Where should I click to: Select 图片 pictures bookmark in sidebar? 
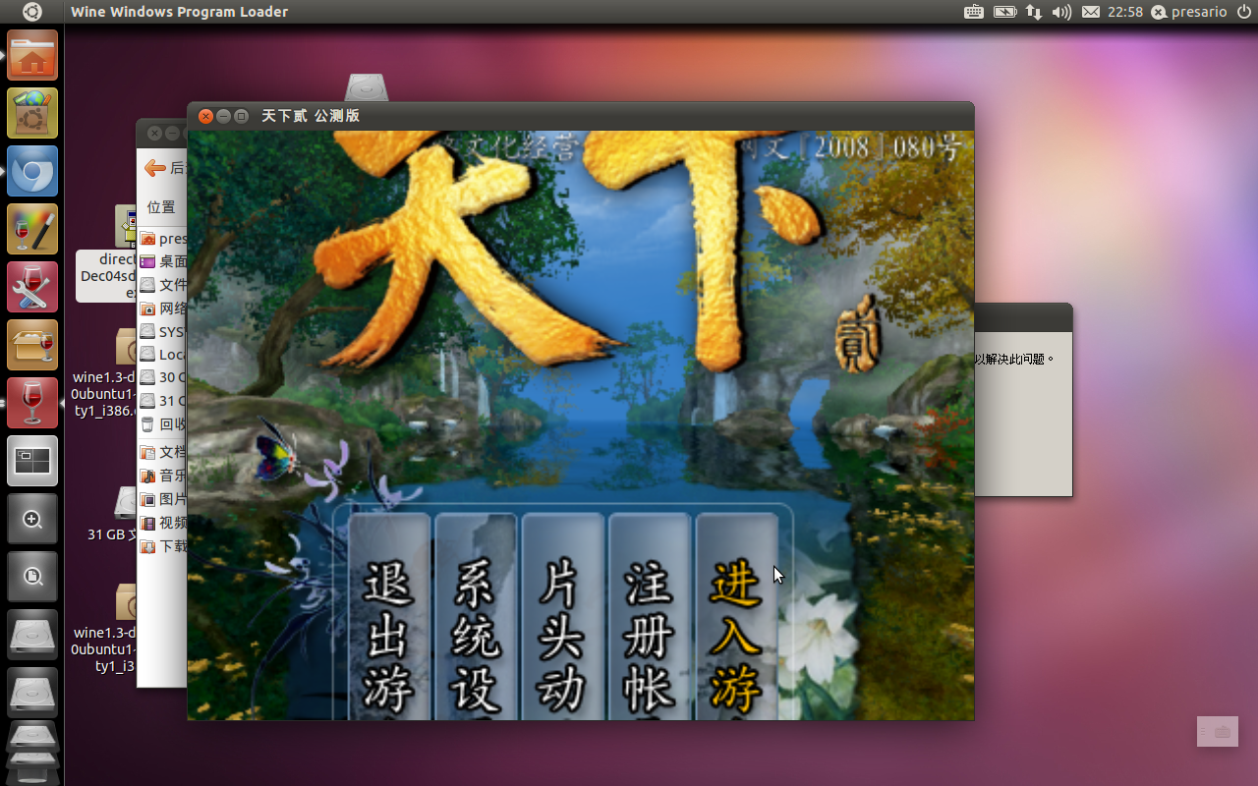coord(163,499)
